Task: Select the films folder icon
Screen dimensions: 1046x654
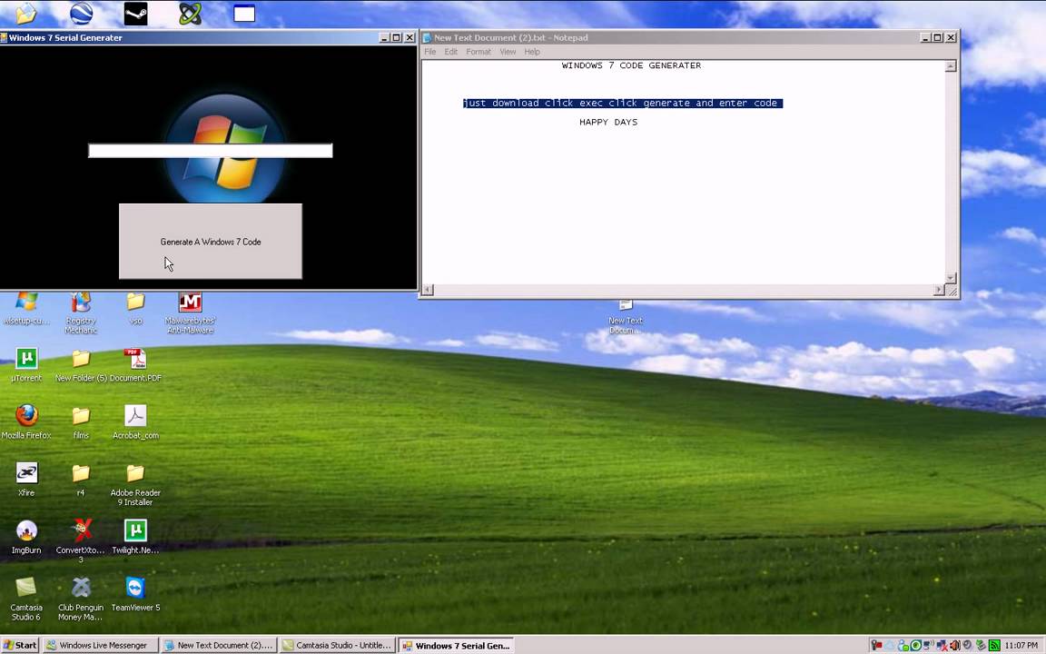Action: click(x=81, y=422)
